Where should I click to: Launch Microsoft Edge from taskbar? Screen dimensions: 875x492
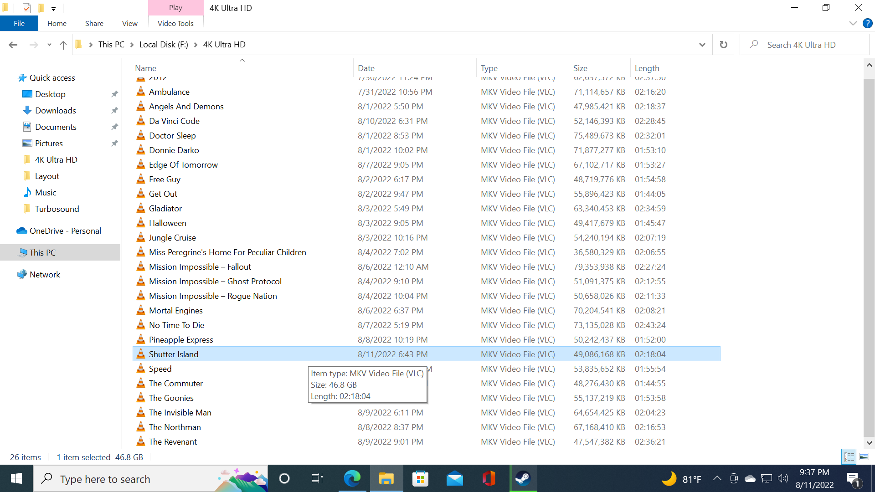(x=352, y=479)
